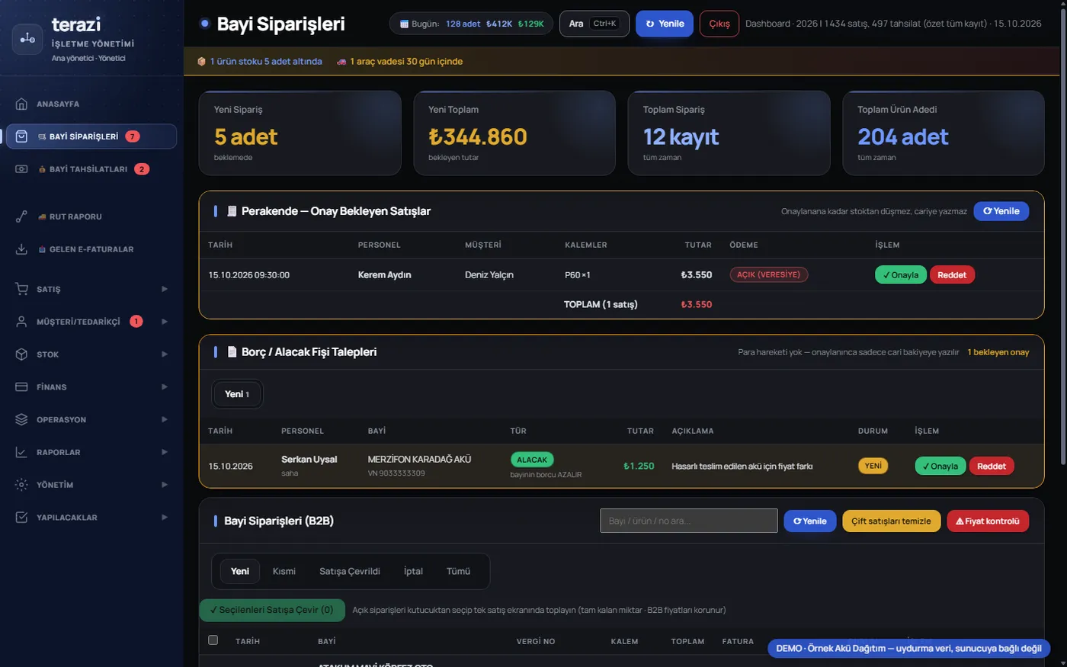Switch to the Satışa Çevrildi tab

tap(350, 571)
